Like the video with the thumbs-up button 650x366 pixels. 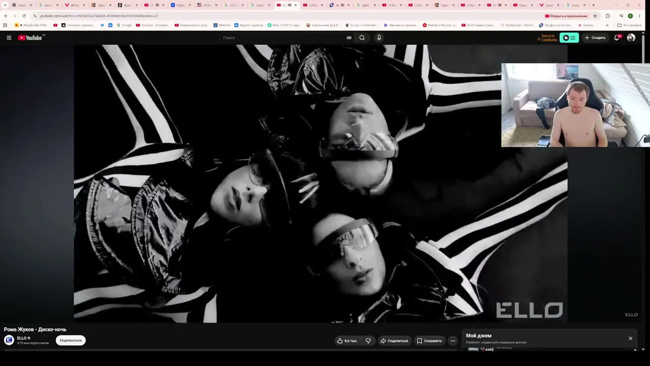[x=347, y=341]
